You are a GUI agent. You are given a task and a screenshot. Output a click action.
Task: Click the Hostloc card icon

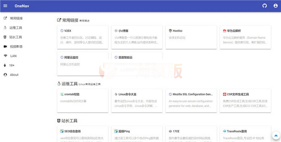(x=170, y=31)
